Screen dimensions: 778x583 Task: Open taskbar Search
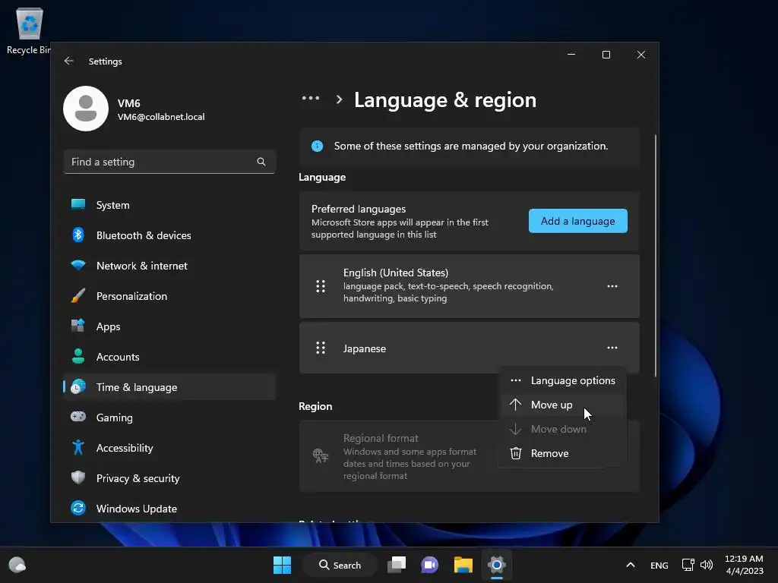340,565
